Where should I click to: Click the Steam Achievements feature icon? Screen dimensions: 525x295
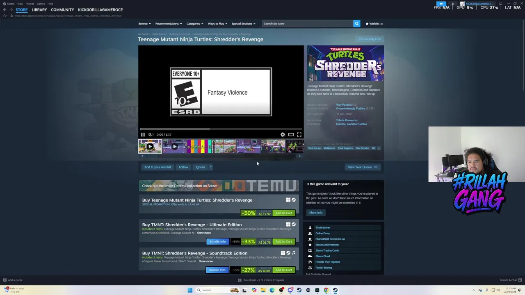(x=310, y=245)
